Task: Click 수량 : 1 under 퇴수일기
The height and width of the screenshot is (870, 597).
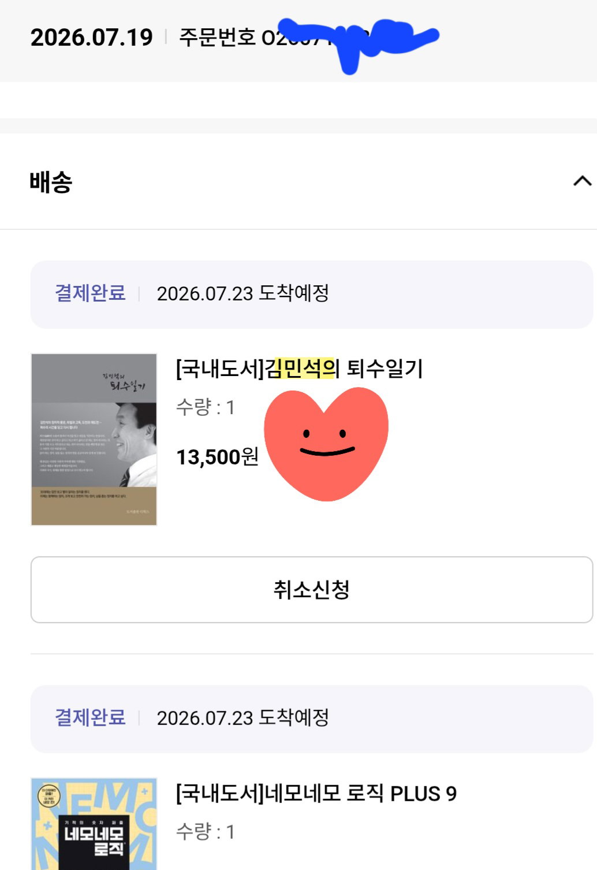Action: pyautogui.click(x=205, y=407)
